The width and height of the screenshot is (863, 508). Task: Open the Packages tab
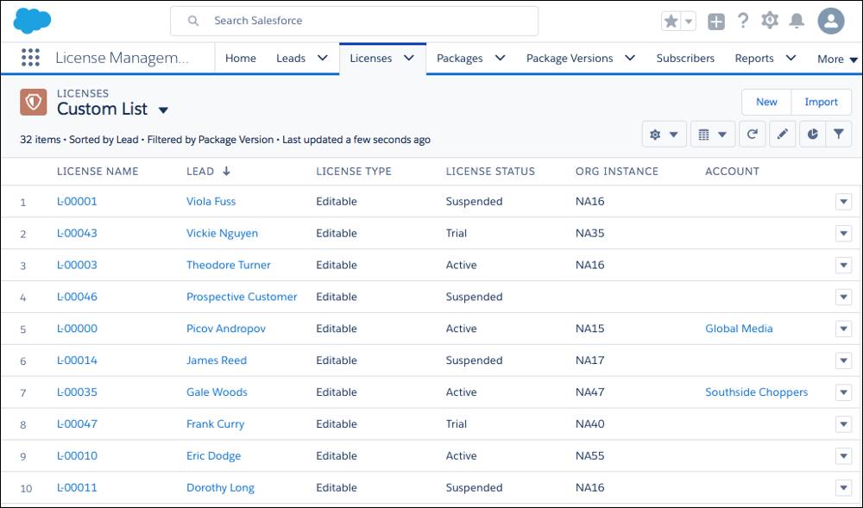click(x=460, y=59)
